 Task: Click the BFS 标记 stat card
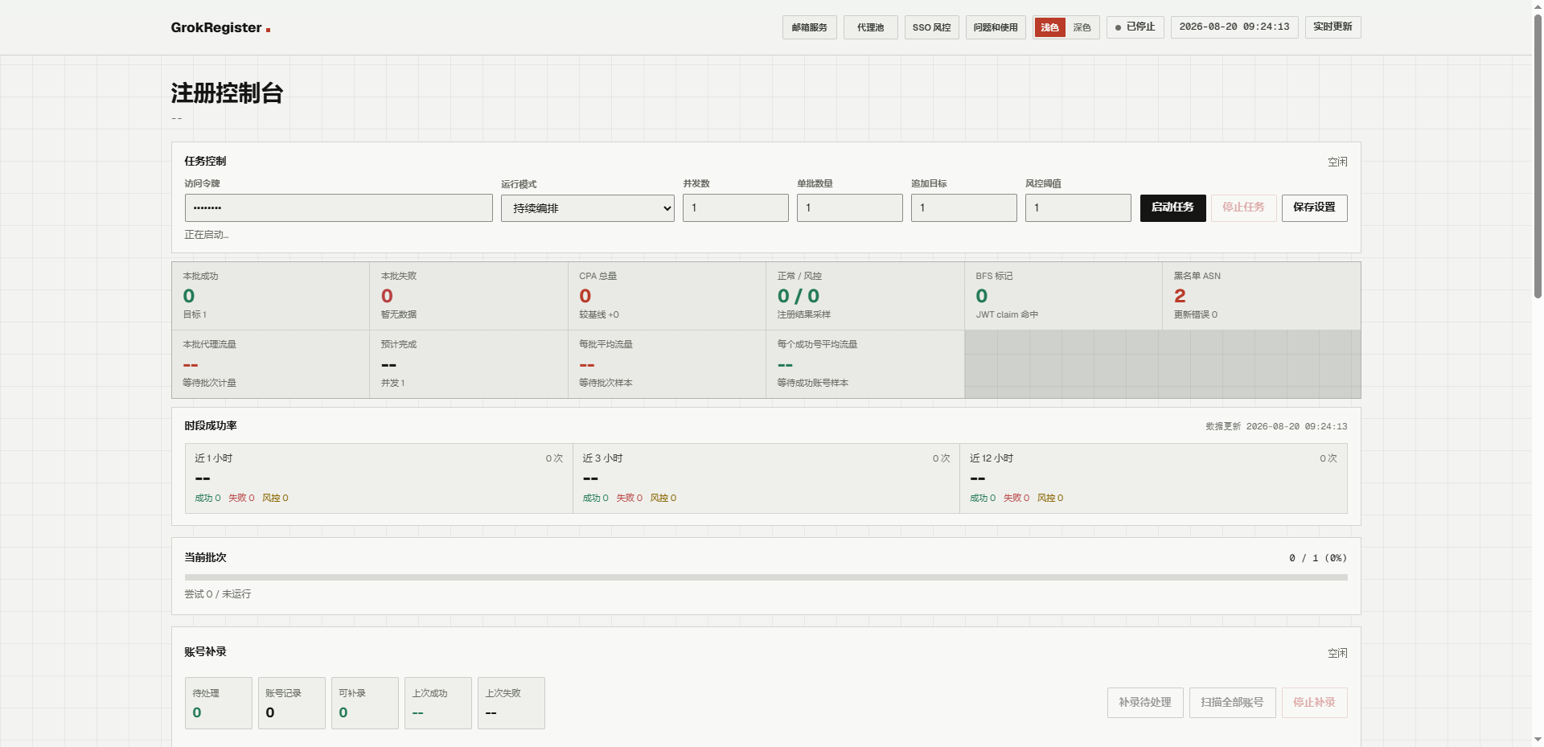pos(1063,295)
